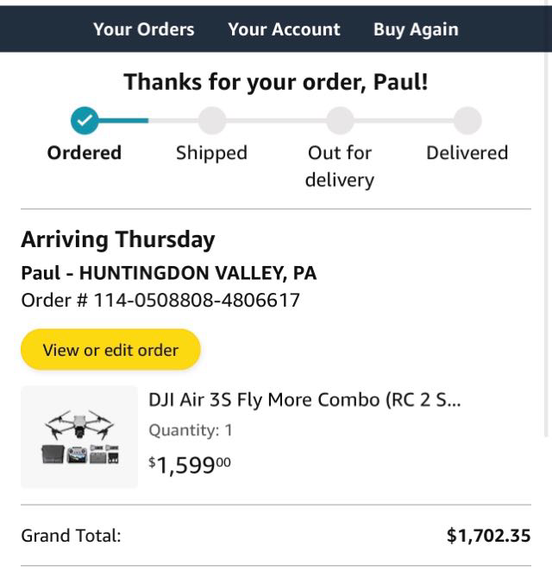
Task: Click the Delivered status label
Action: 467,153
